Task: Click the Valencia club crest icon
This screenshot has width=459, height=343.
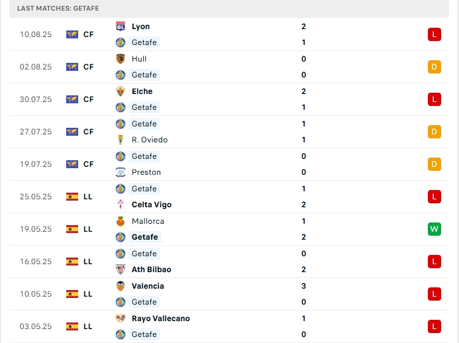Action: [121, 286]
